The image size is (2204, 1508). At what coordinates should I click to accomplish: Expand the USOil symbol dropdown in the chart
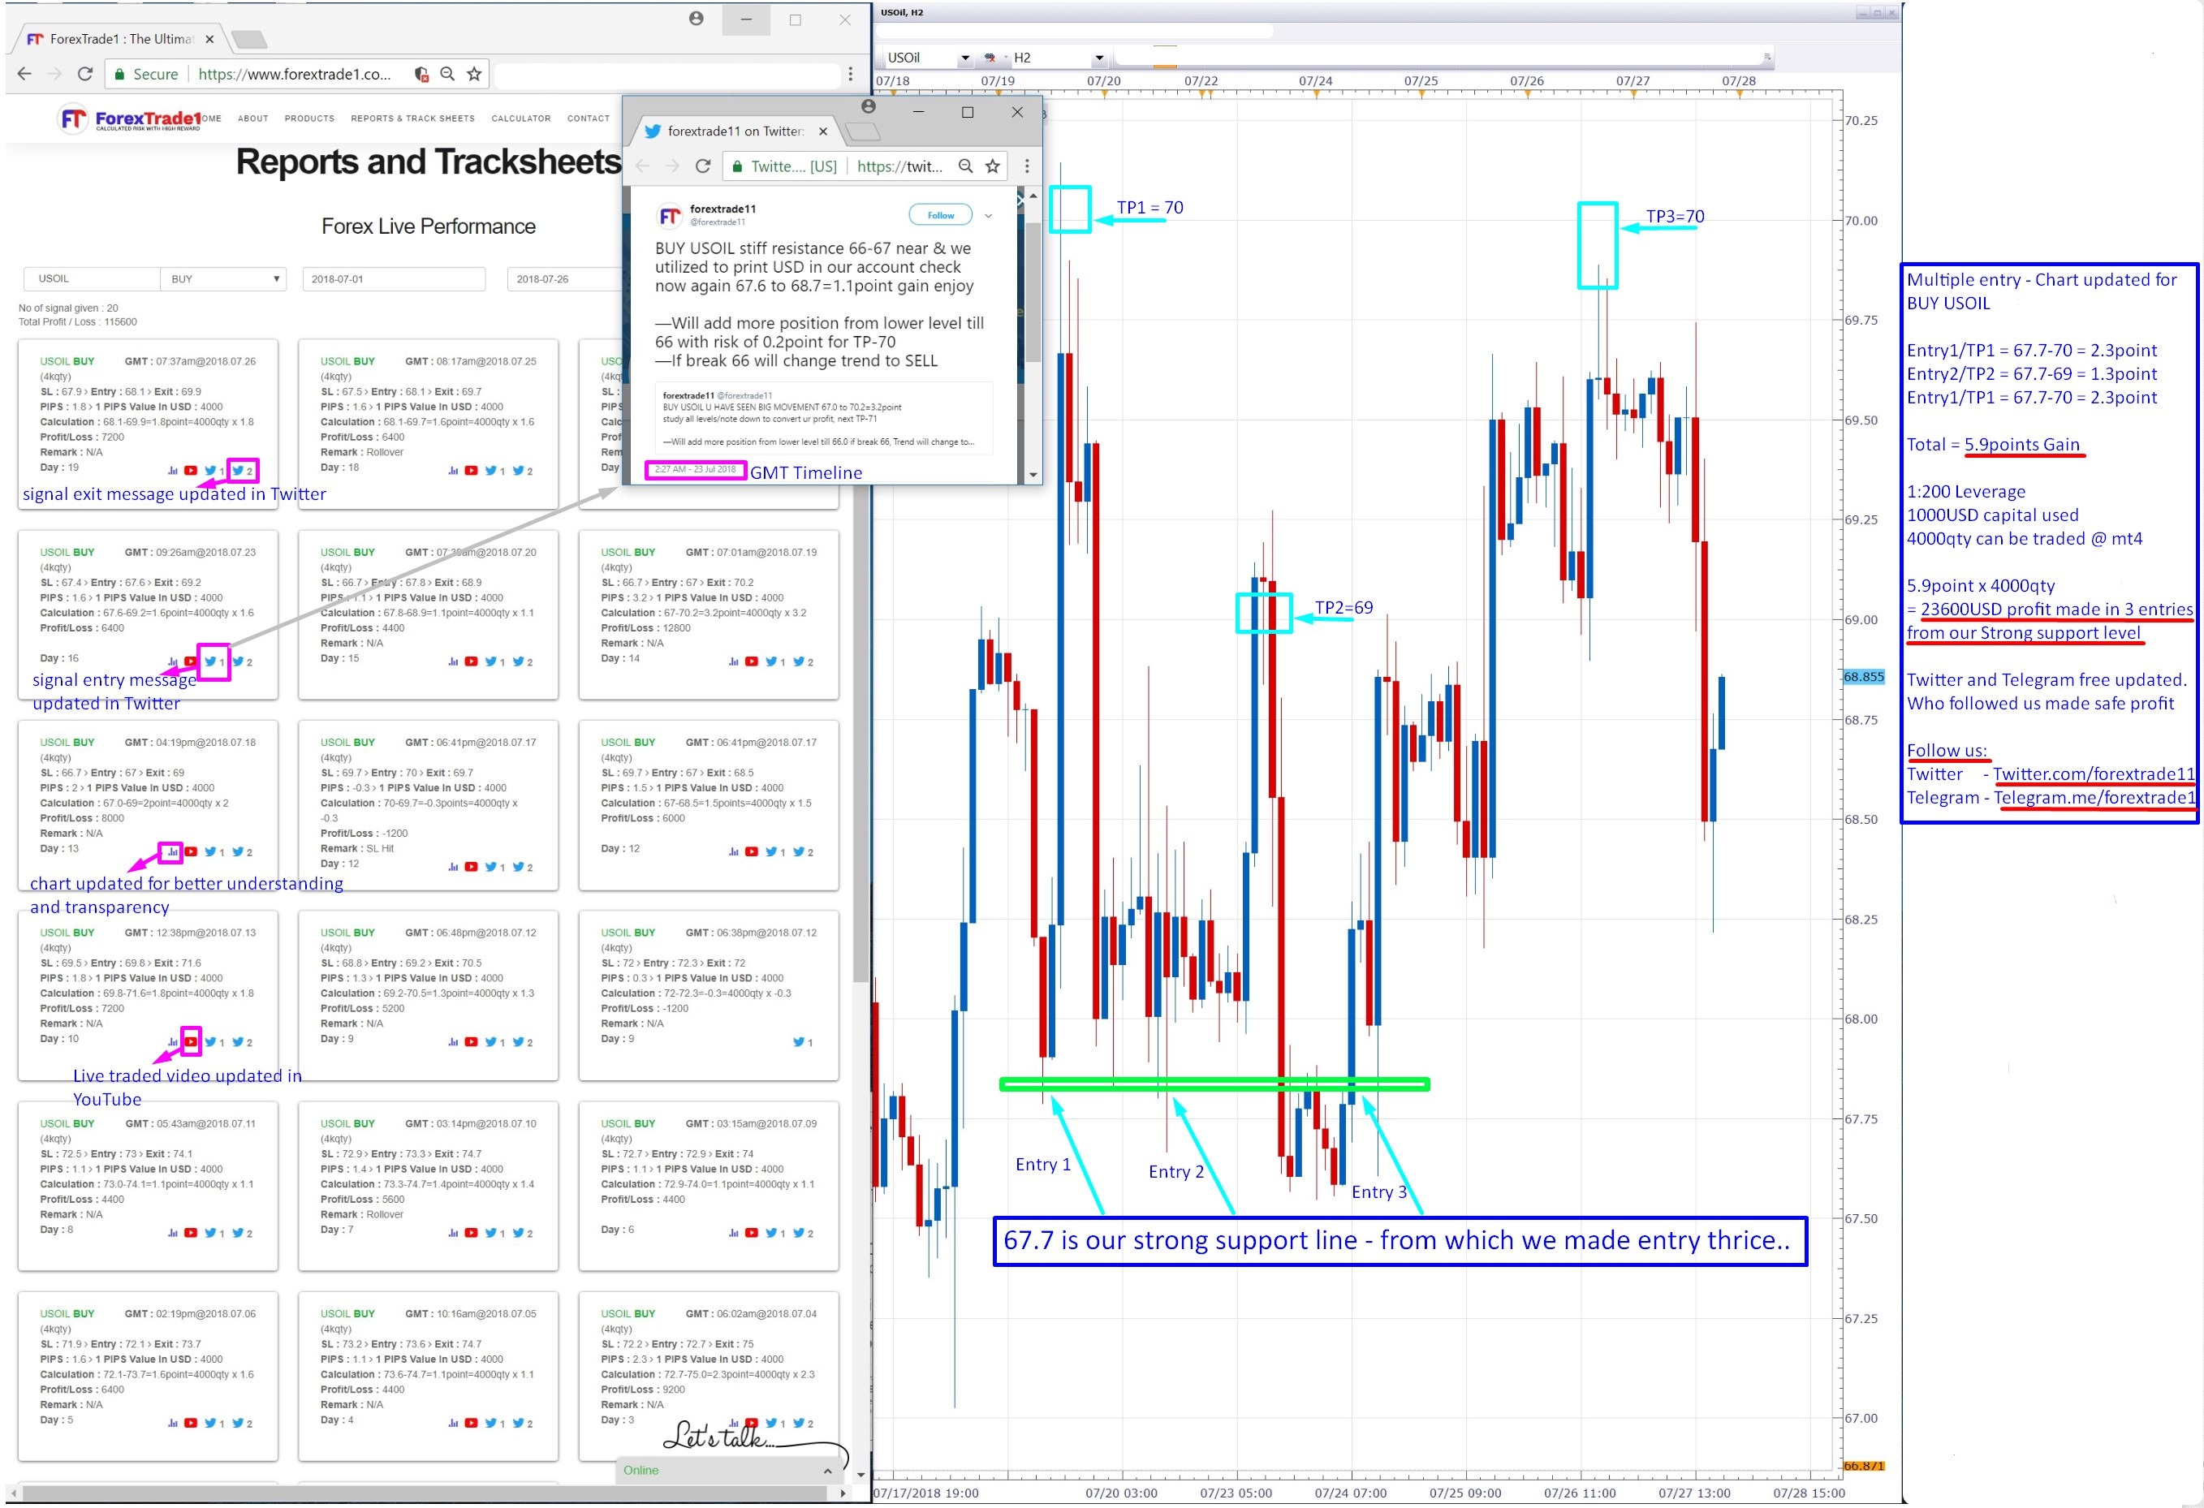click(x=964, y=58)
